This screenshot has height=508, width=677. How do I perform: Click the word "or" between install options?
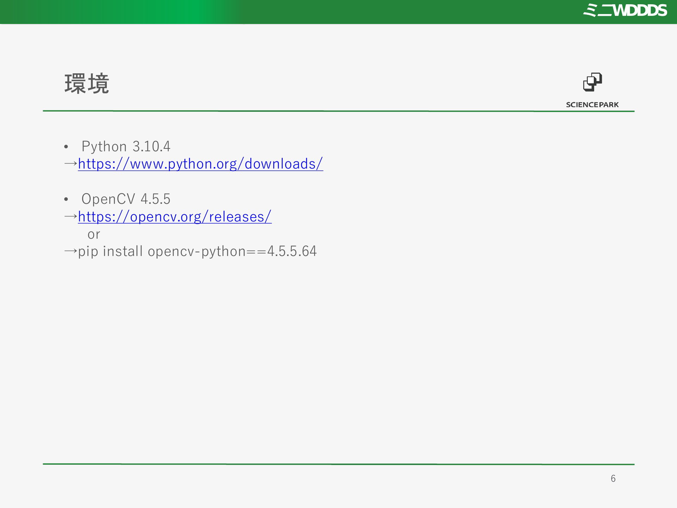94,234
